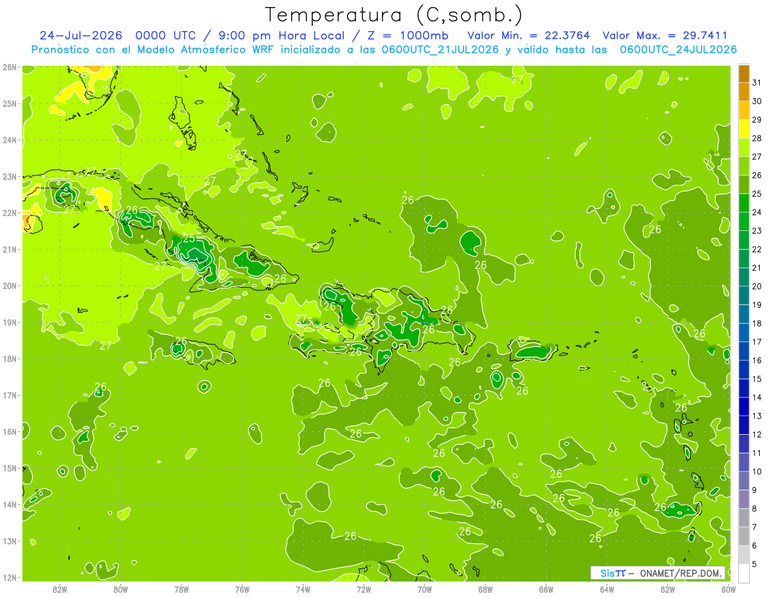Viewport: 774px width, 598px height.
Task: Click the "74W" longitude axis label
Action: pyautogui.click(x=303, y=589)
